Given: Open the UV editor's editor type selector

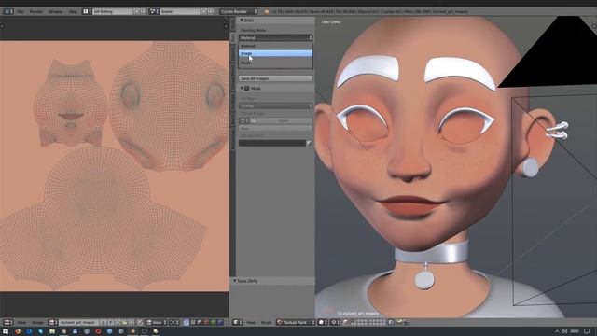Looking at the screenshot, I should pos(7,322).
